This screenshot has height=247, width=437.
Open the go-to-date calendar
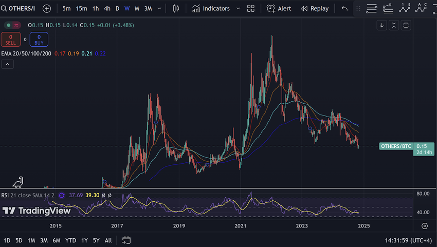(126, 240)
